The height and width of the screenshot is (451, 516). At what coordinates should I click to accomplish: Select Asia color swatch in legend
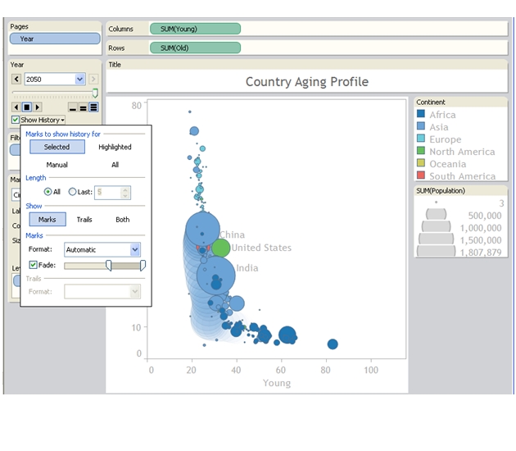pyautogui.click(x=420, y=125)
